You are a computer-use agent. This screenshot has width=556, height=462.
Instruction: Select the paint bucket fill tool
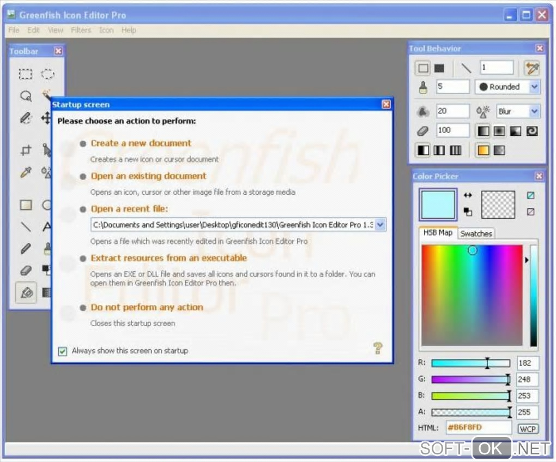(26, 293)
